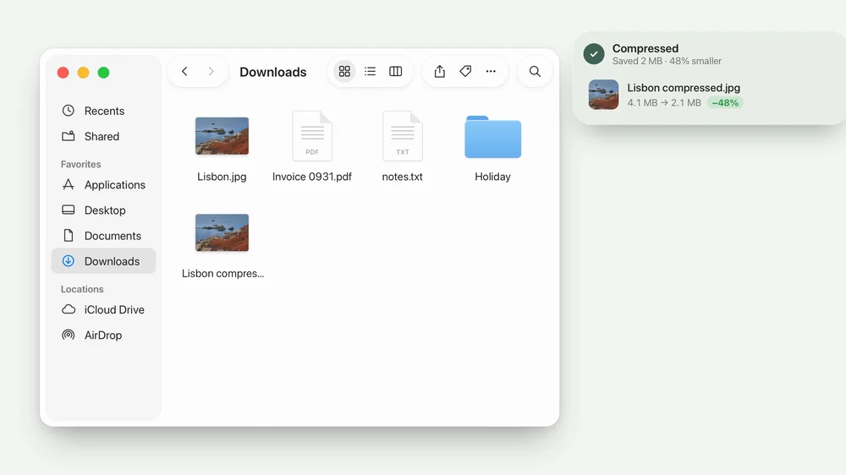Select the notes.txt file icon
The width and height of the screenshot is (846, 475).
402,136
